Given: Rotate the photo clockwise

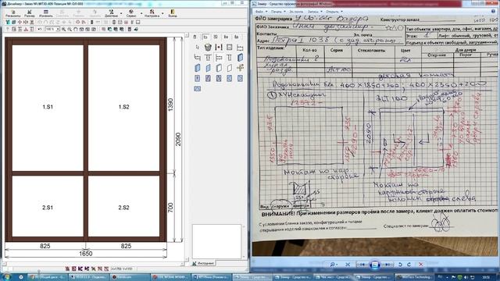Looking at the screenshot, I should pyautogui.click(x=409, y=265).
